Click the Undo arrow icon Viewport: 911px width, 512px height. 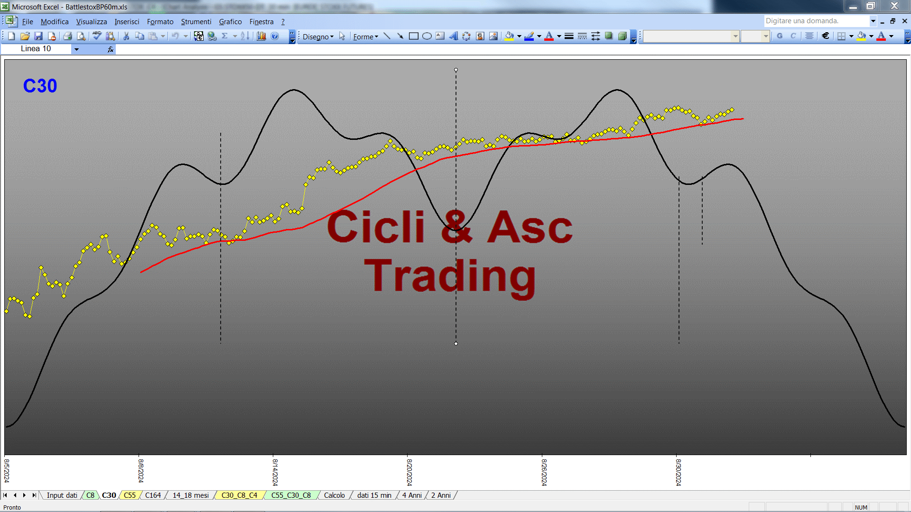(175, 37)
